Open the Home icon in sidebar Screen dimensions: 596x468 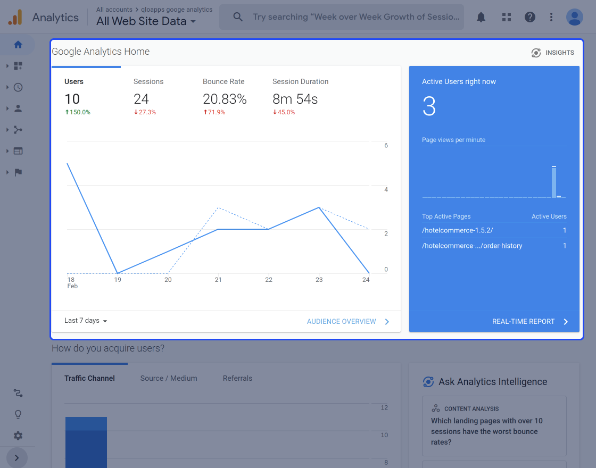(18, 45)
